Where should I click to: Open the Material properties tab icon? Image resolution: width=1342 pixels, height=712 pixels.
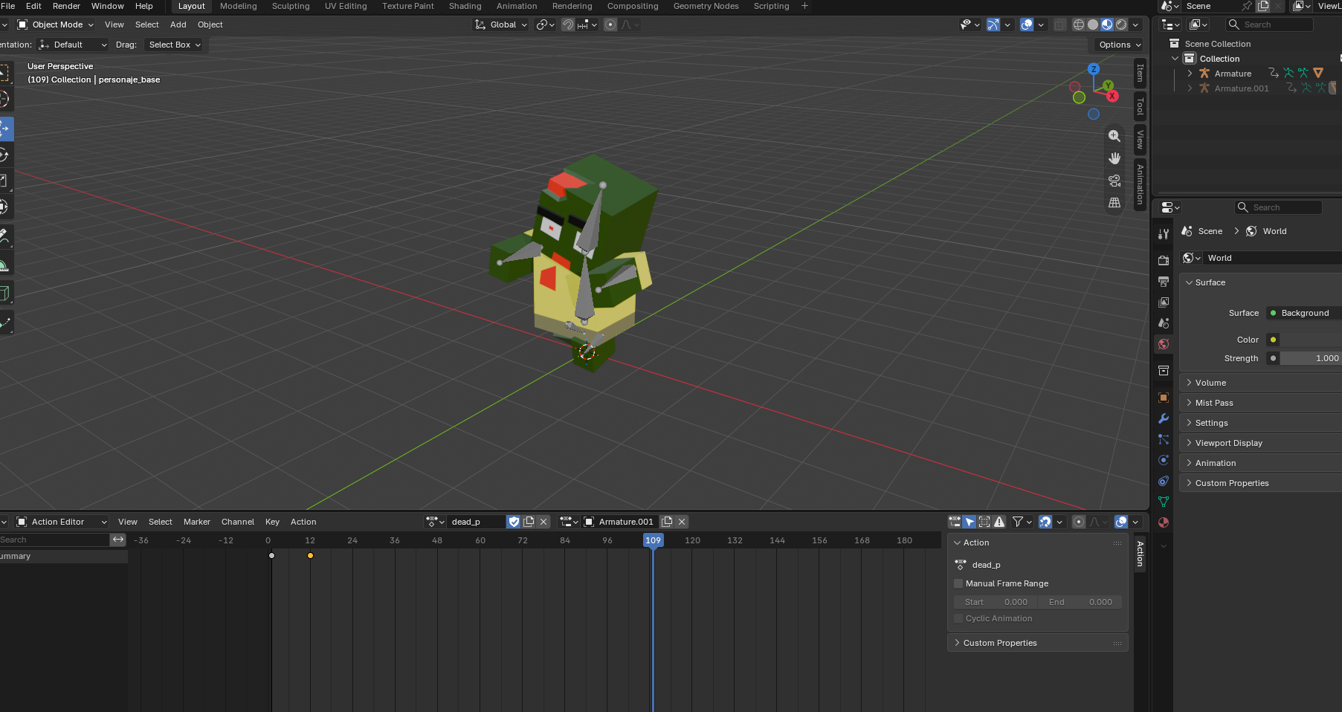coord(1164,522)
